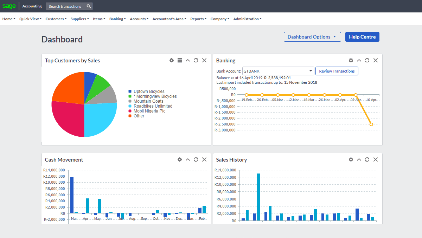
Task: Open the Help Centre
Action: pyautogui.click(x=362, y=36)
